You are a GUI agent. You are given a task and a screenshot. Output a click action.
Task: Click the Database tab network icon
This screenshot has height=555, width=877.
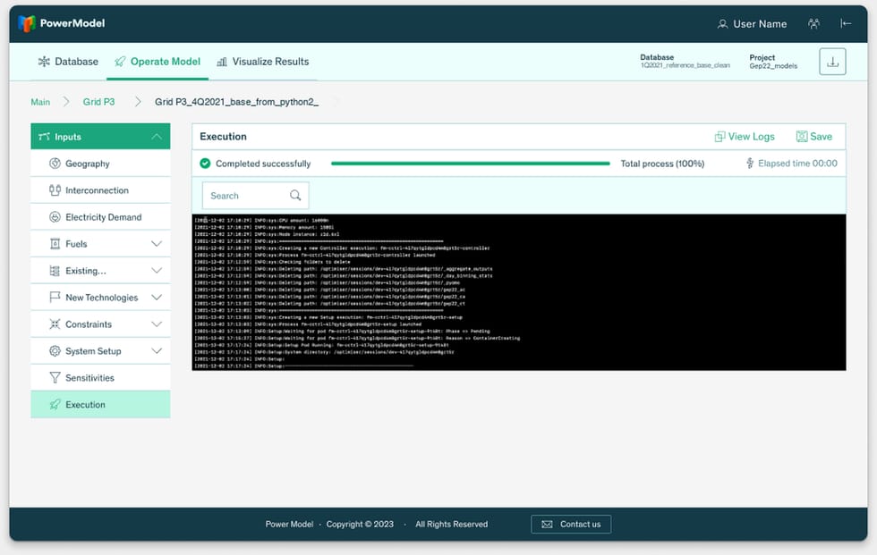point(44,62)
